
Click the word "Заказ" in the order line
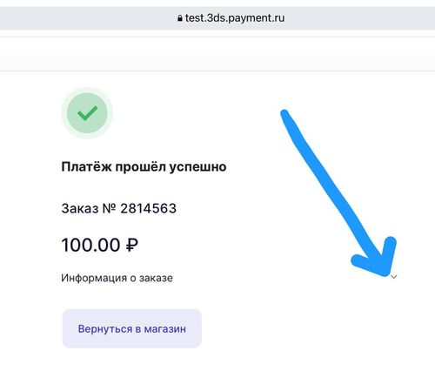pyautogui.click(x=80, y=208)
